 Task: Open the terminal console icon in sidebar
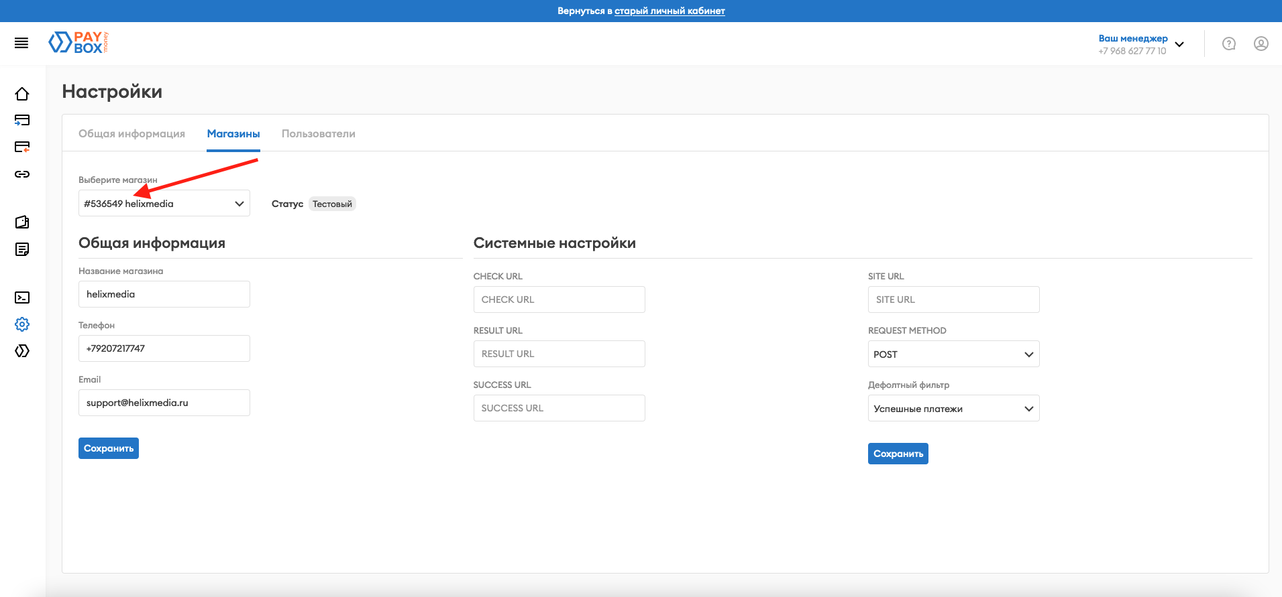[x=22, y=297]
